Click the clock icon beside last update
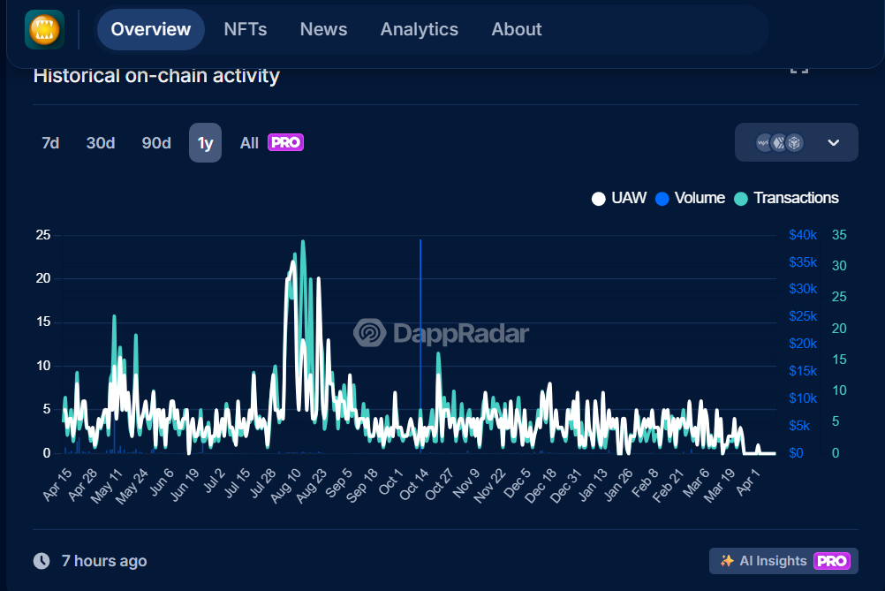The image size is (885, 591). (x=42, y=561)
